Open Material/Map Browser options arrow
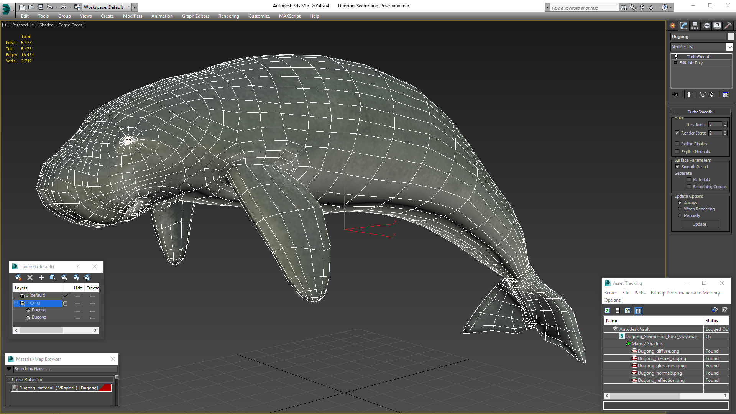 pos(9,369)
